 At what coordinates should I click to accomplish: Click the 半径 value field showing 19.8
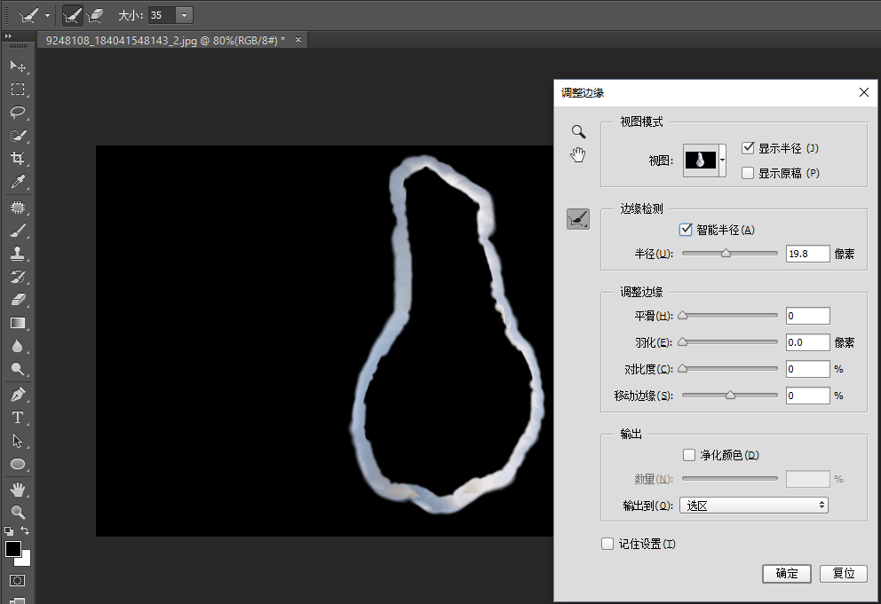tap(807, 254)
